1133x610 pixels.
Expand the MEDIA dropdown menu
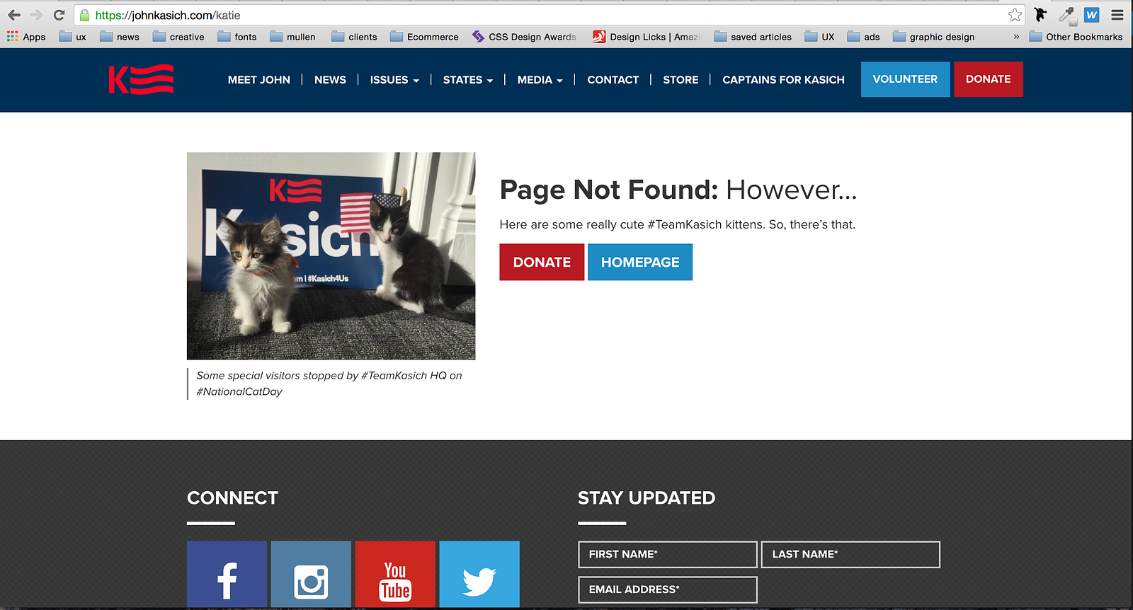(x=540, y=80)
